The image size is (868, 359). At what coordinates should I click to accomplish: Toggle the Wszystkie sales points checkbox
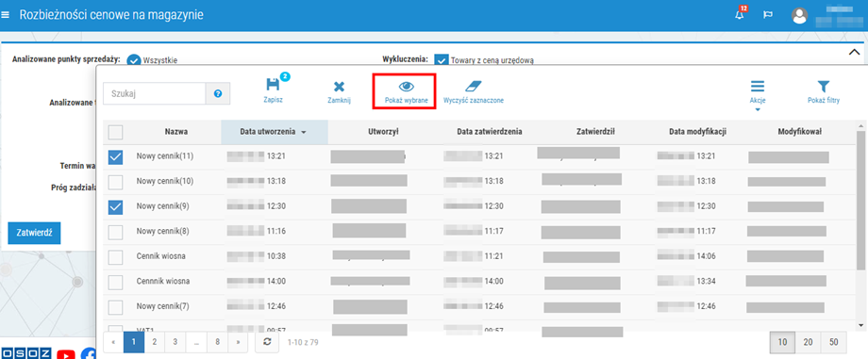pyautogui.click(x=134, y=59)
